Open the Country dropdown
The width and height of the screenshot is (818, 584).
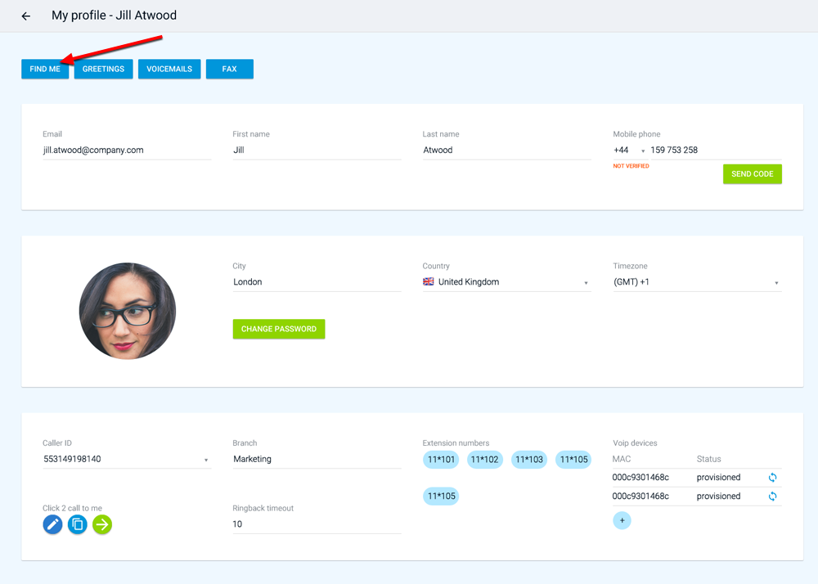[x=506, y=282]
